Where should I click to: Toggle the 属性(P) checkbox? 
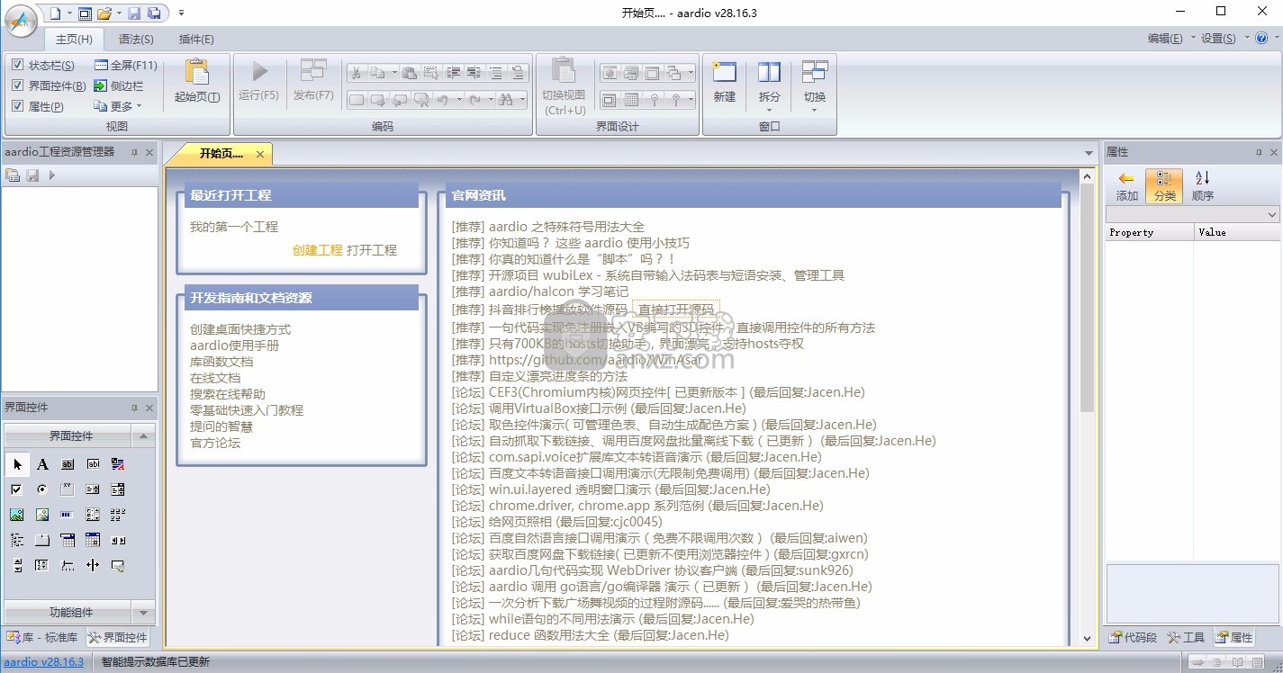tap(18, 106)
